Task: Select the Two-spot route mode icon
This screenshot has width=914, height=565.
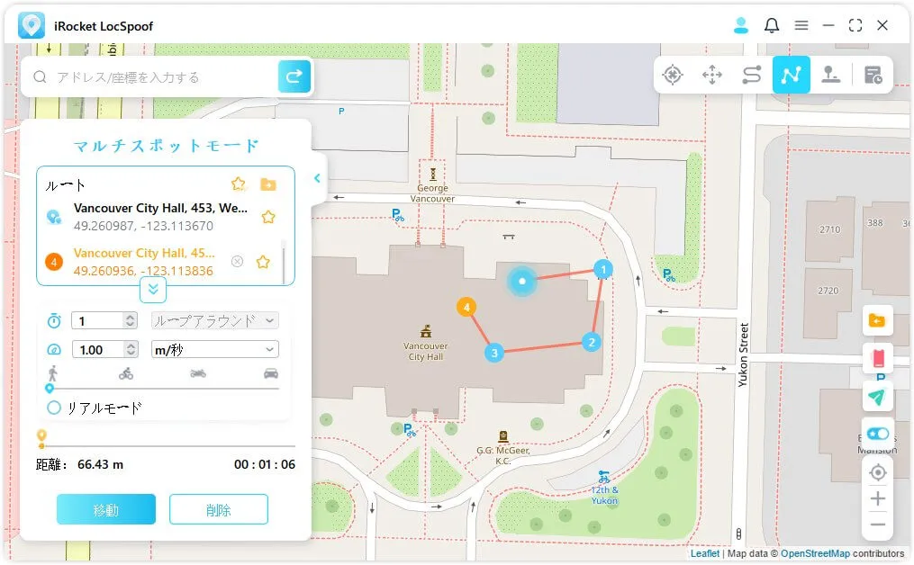Action: [x=751, y=76]
